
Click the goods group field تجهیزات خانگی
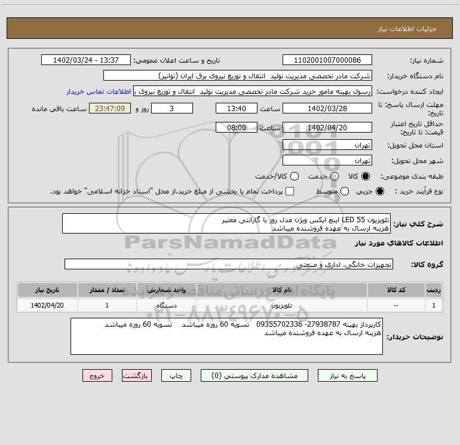click(x=229, y=264)
